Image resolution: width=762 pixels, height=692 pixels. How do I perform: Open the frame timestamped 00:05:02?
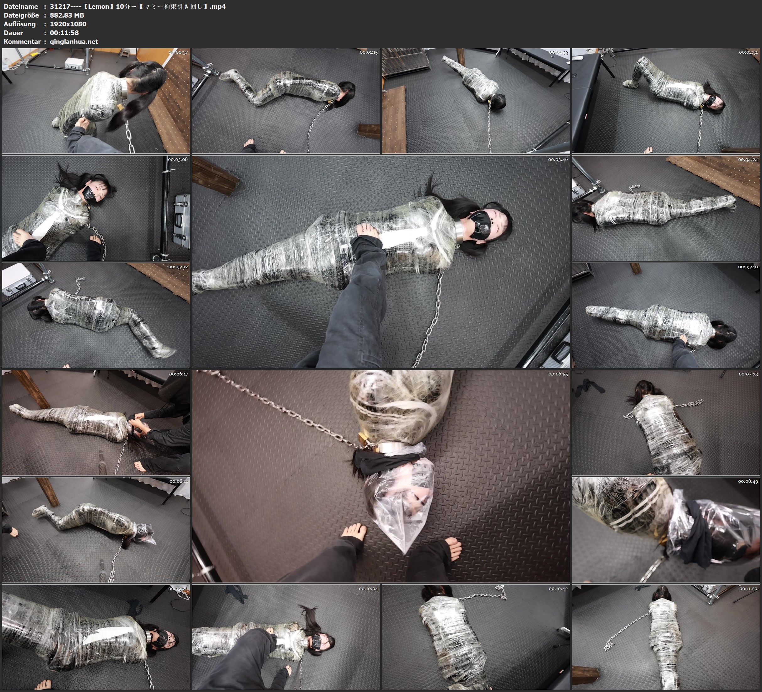point(96,315)
